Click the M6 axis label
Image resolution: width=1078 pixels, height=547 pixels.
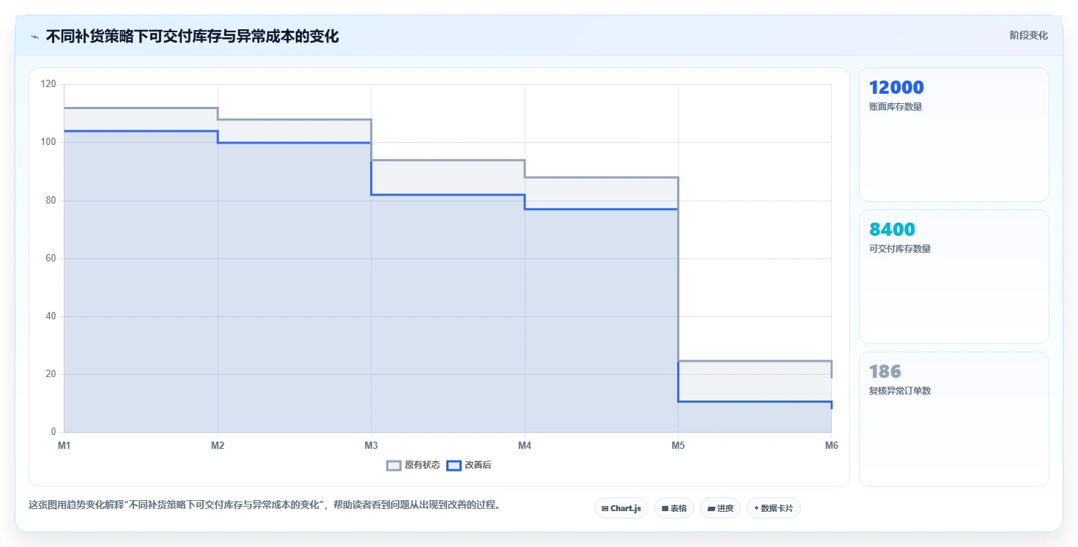point(831,445)
